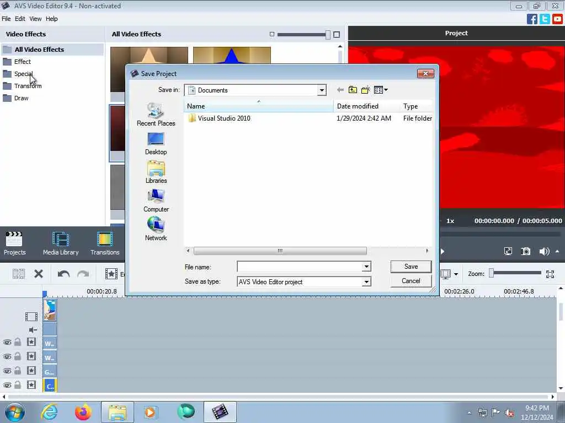The width and height of the screenshot is (565, 423).
Task: Open the File name dropdown arrow
Action: pyautogui.click(x=366, y=267)
